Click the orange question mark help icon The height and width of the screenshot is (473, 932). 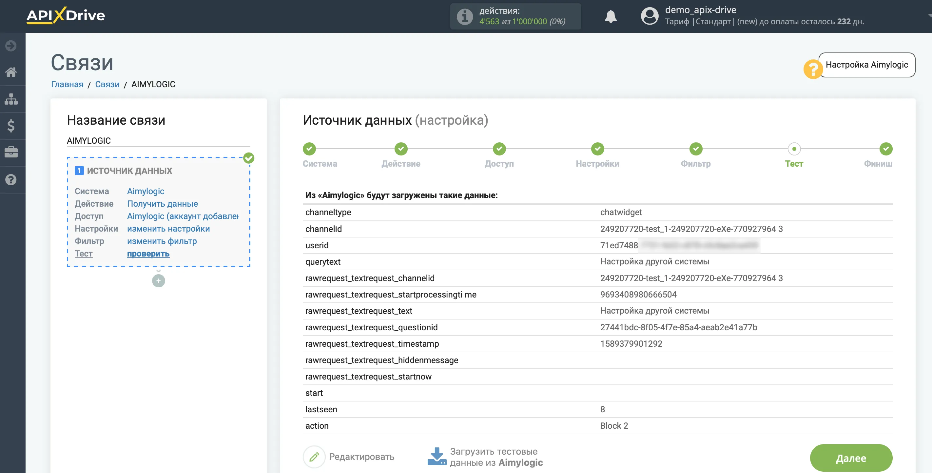pos(813,69)
